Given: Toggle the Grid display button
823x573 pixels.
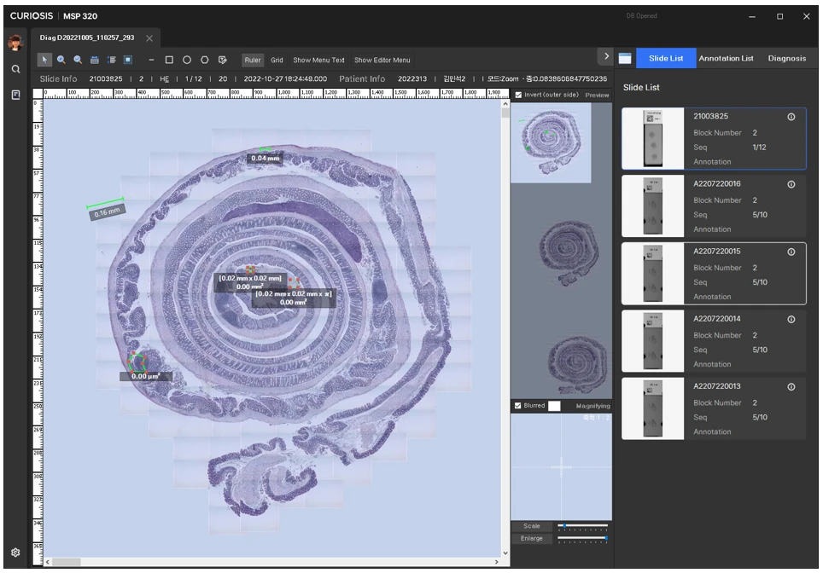Looking at the screenshot, I should [277, 60].
